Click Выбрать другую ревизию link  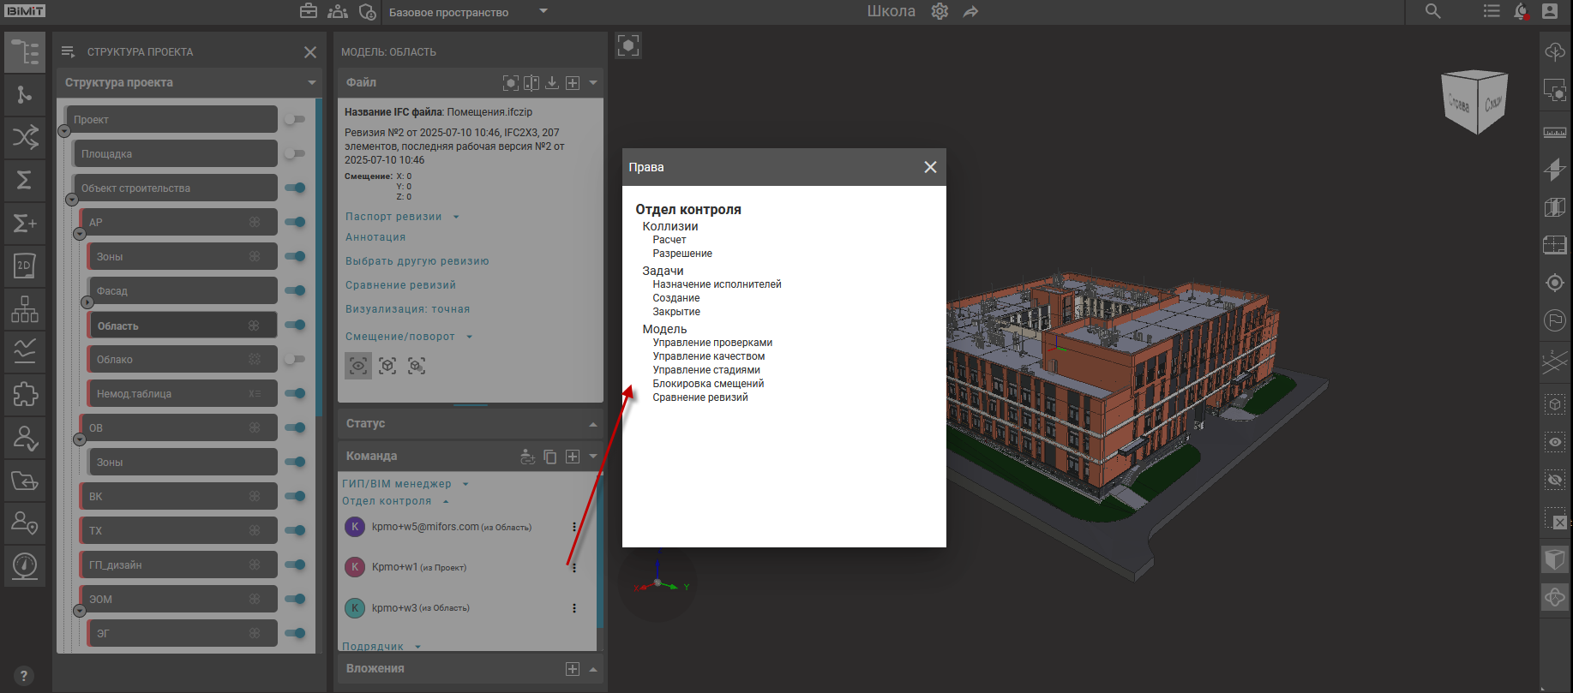click(417, 261)
